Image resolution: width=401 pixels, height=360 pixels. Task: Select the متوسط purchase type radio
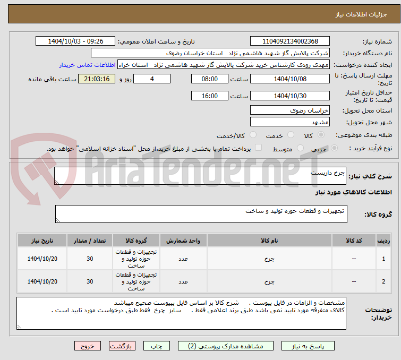tap(300, 148)
